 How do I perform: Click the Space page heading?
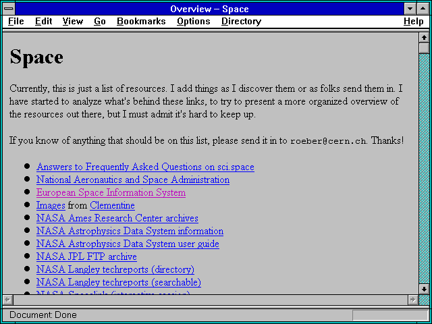coord(36,57)
